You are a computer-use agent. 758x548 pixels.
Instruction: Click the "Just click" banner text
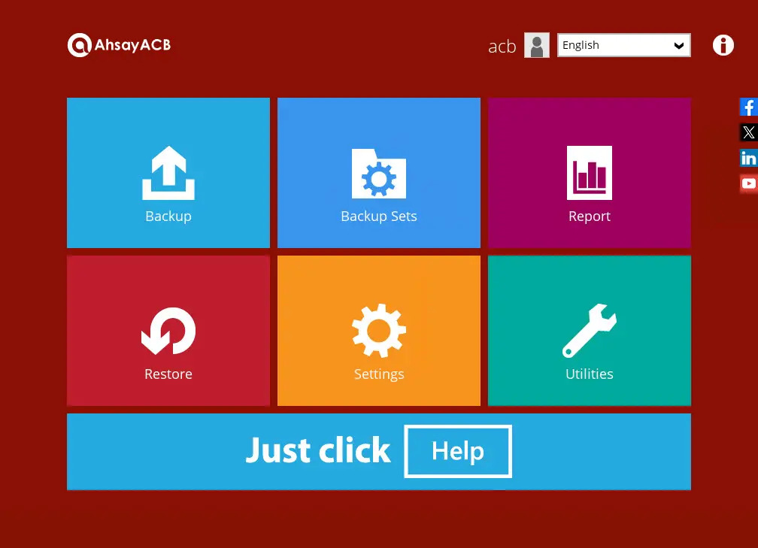(318, 450)
